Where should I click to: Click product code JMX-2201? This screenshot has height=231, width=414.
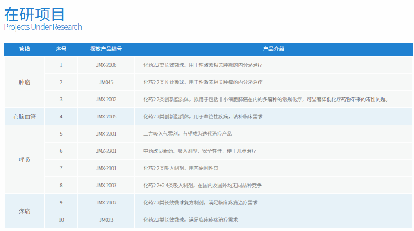pyautogui.click(x=106, y=134)
